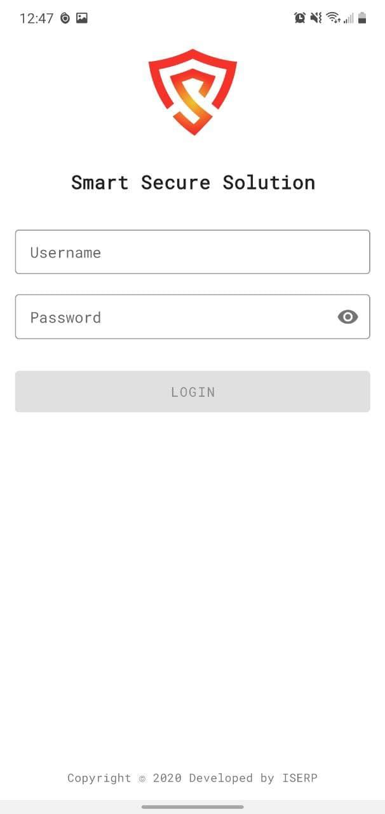Tap the word Solution in the title
Viewport: 385px width, 814px height.
click(269, 183)
